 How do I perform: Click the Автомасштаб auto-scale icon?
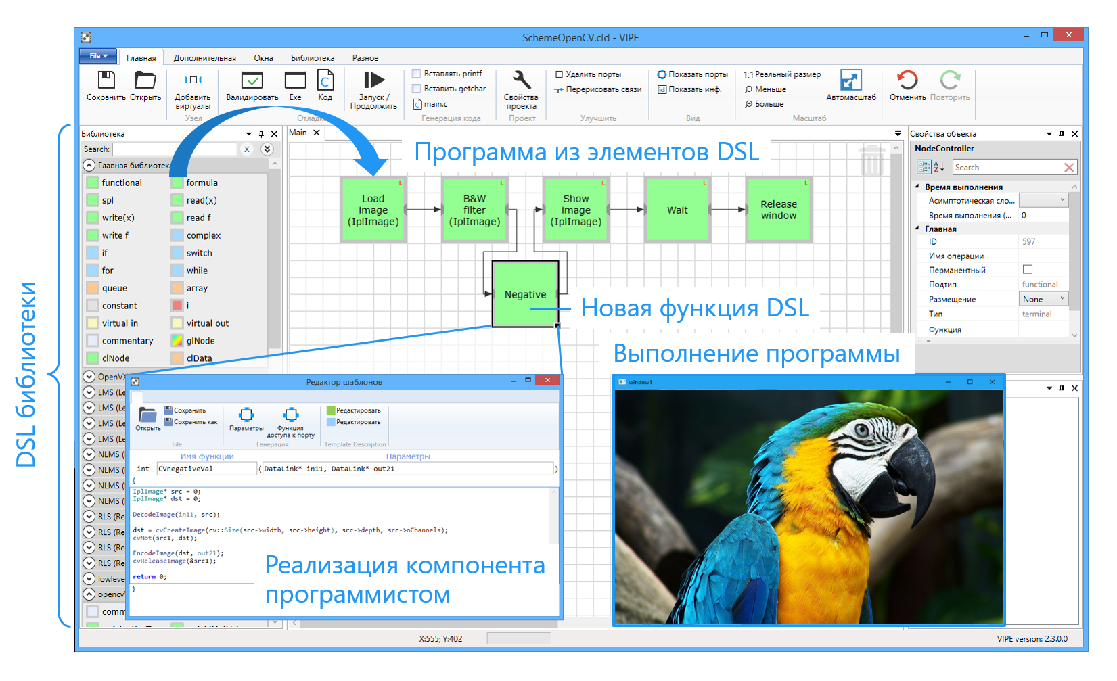point(850,80)
